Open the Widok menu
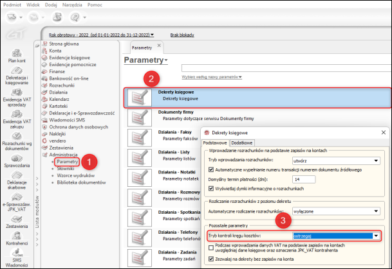Viewport: 392px width, 269px height. (33, 4)
